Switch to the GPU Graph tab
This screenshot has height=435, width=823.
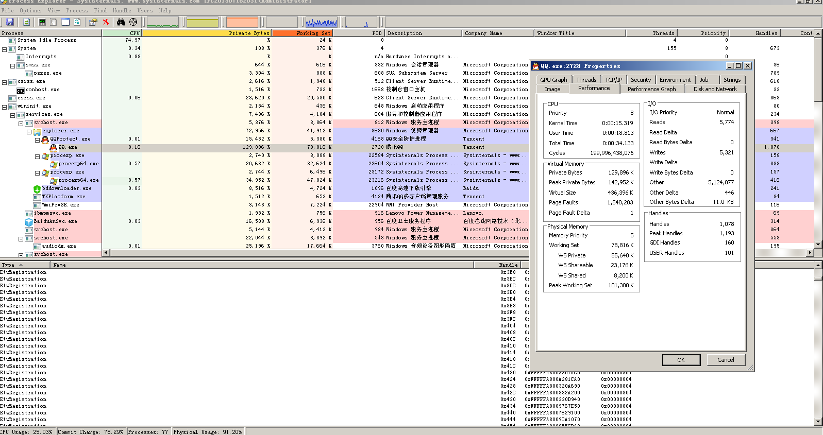coord(553,80)
